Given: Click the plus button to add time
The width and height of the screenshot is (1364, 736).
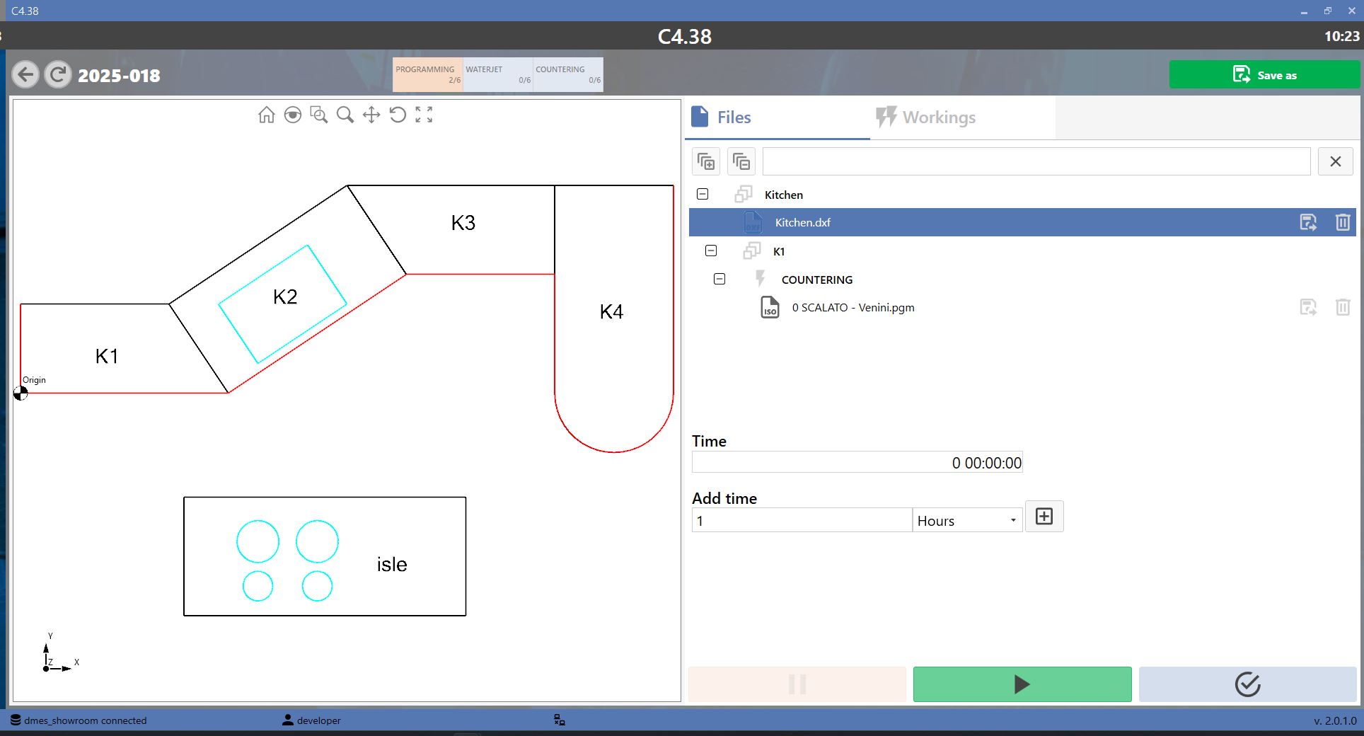Looking at the screenshot, I should click(1044, 517).
